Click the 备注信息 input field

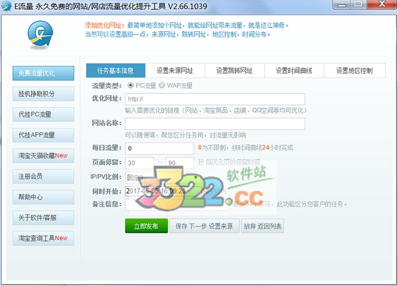[x=177, y=204]
